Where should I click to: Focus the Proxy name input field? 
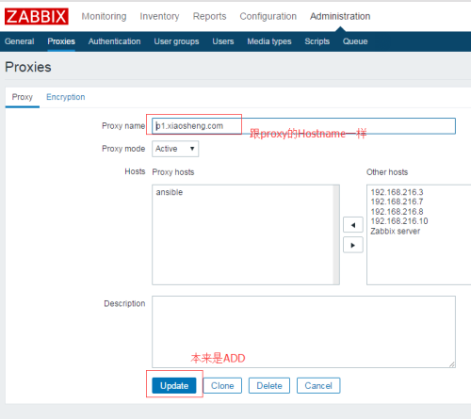pos(303,126)
